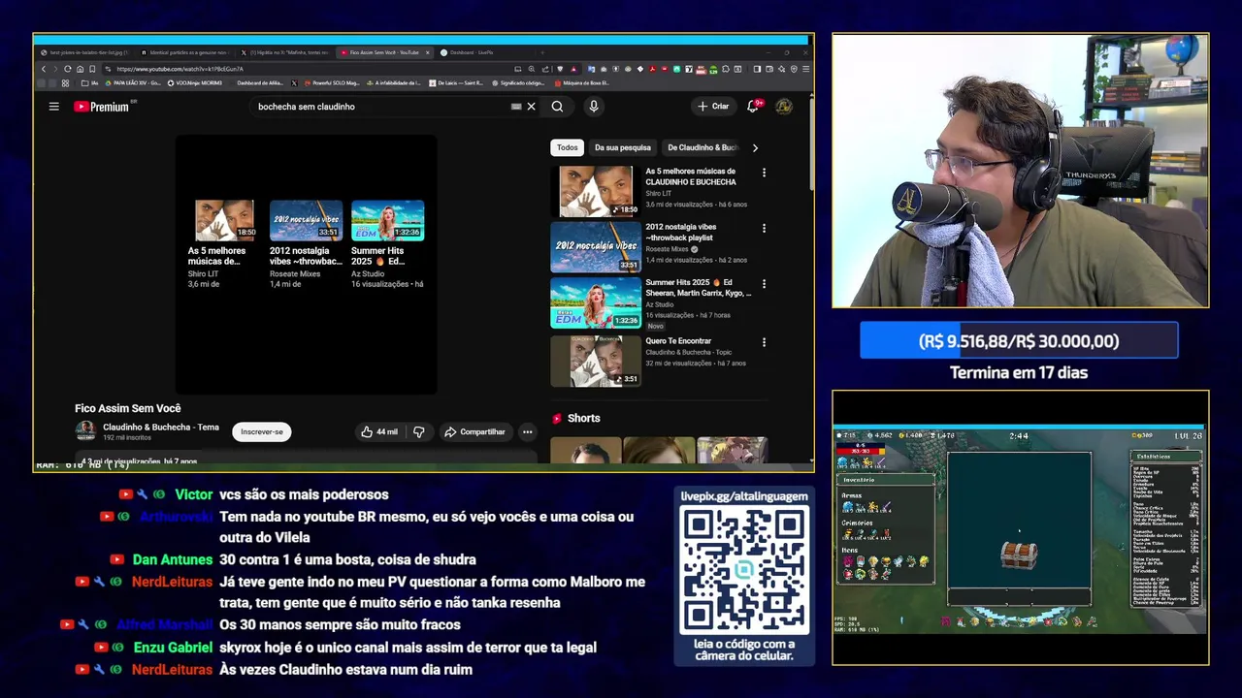Open the browser home icon

(x=80, y=69)
